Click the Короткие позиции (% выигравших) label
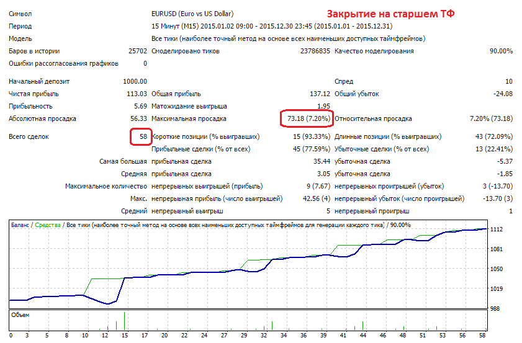 point(205,136)
